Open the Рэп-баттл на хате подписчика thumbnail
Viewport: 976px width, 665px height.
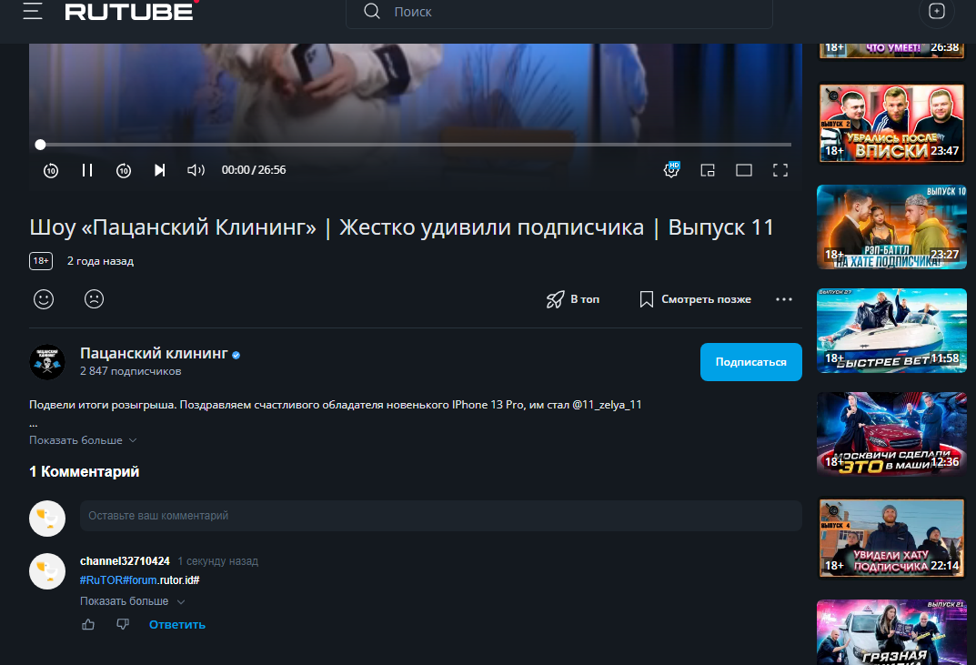[891, 227]
